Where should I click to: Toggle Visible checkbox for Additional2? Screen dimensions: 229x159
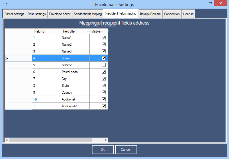(x=104, y=106)
